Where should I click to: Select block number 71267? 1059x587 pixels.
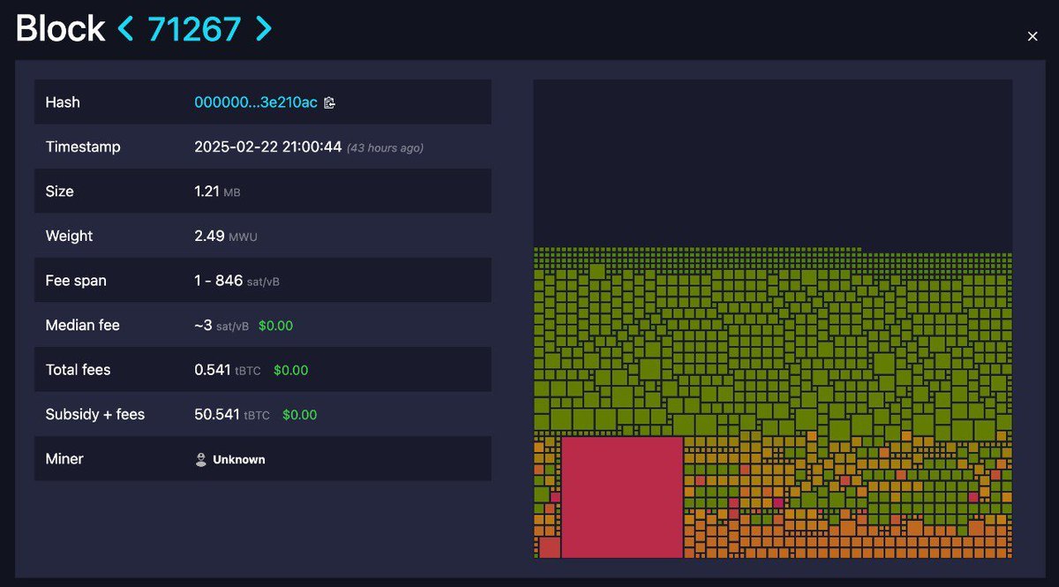coord(192,27)
